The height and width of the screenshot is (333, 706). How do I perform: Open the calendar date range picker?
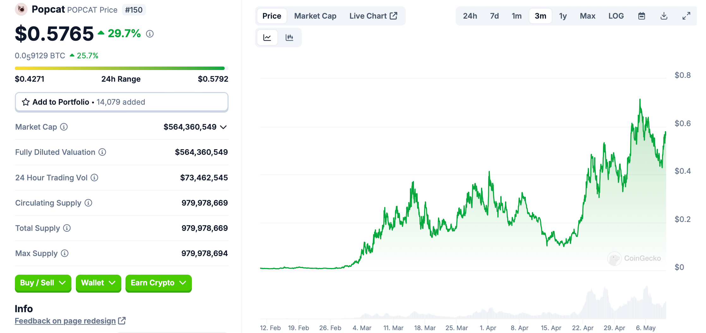[642, 16]
